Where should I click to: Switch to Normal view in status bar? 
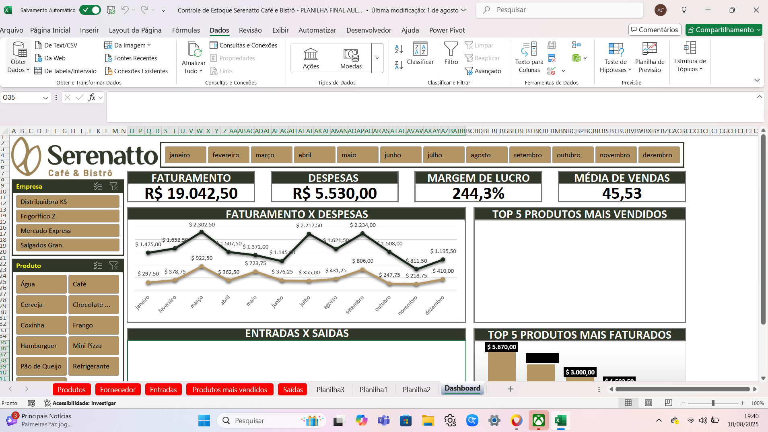pyautogui.click(x=628, y=403)
